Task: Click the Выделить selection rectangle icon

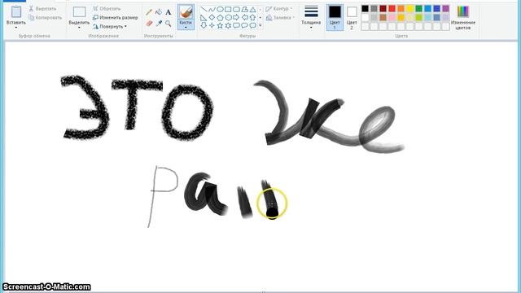Action: click(x=79, y=12)
